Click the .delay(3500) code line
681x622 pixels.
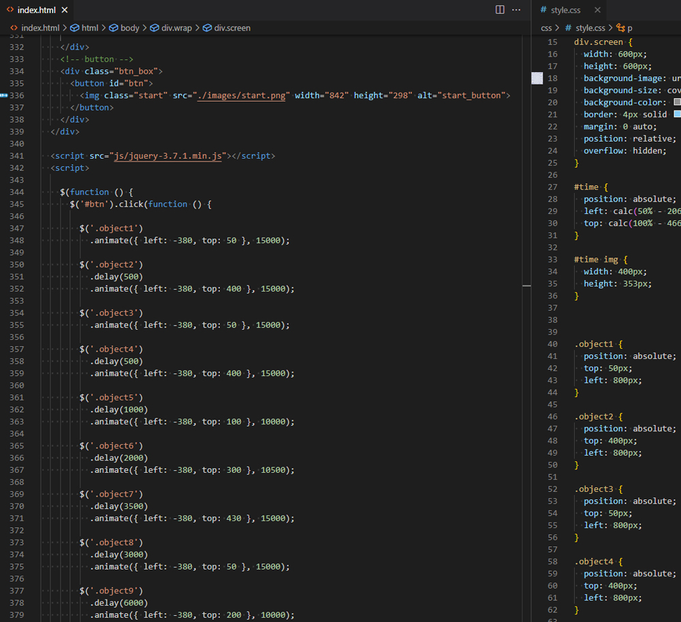click(x=118, y=506)
